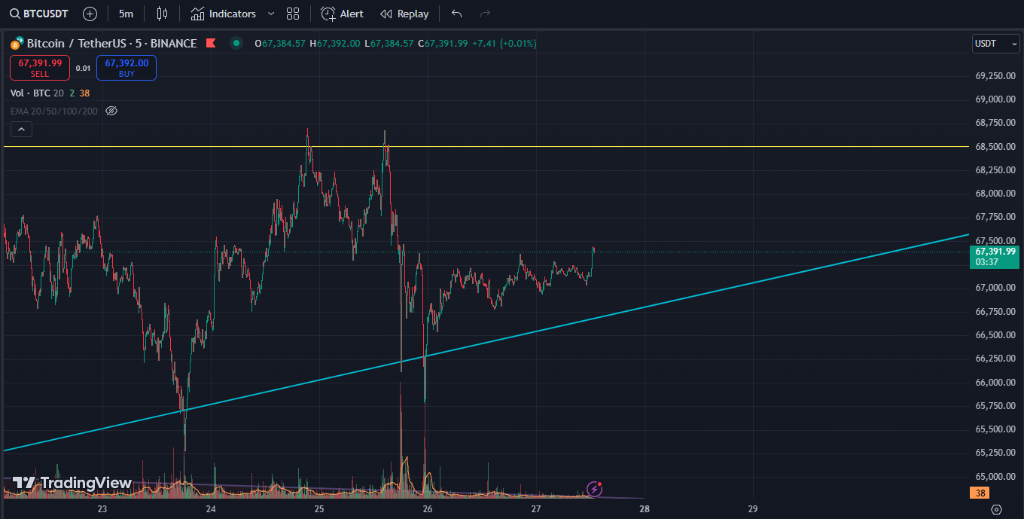1024x519 pixels.
Task: Click the SELL 67,391.99 button
Action: (x=39, y=68)
